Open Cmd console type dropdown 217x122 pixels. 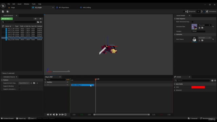pyautogui.click(x=32, y=118)
